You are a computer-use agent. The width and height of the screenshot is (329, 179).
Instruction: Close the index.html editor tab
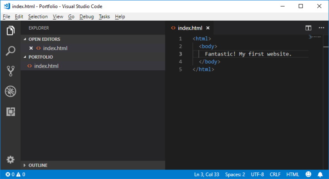[207, 28]
